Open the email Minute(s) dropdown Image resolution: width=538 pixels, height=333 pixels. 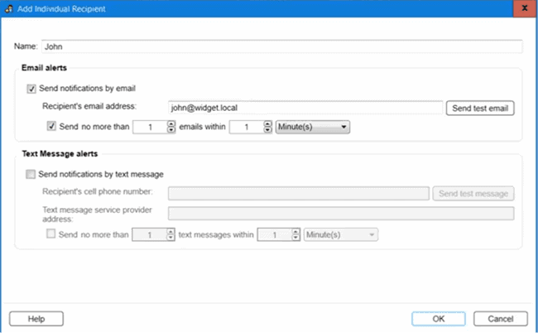coord(313,127)
